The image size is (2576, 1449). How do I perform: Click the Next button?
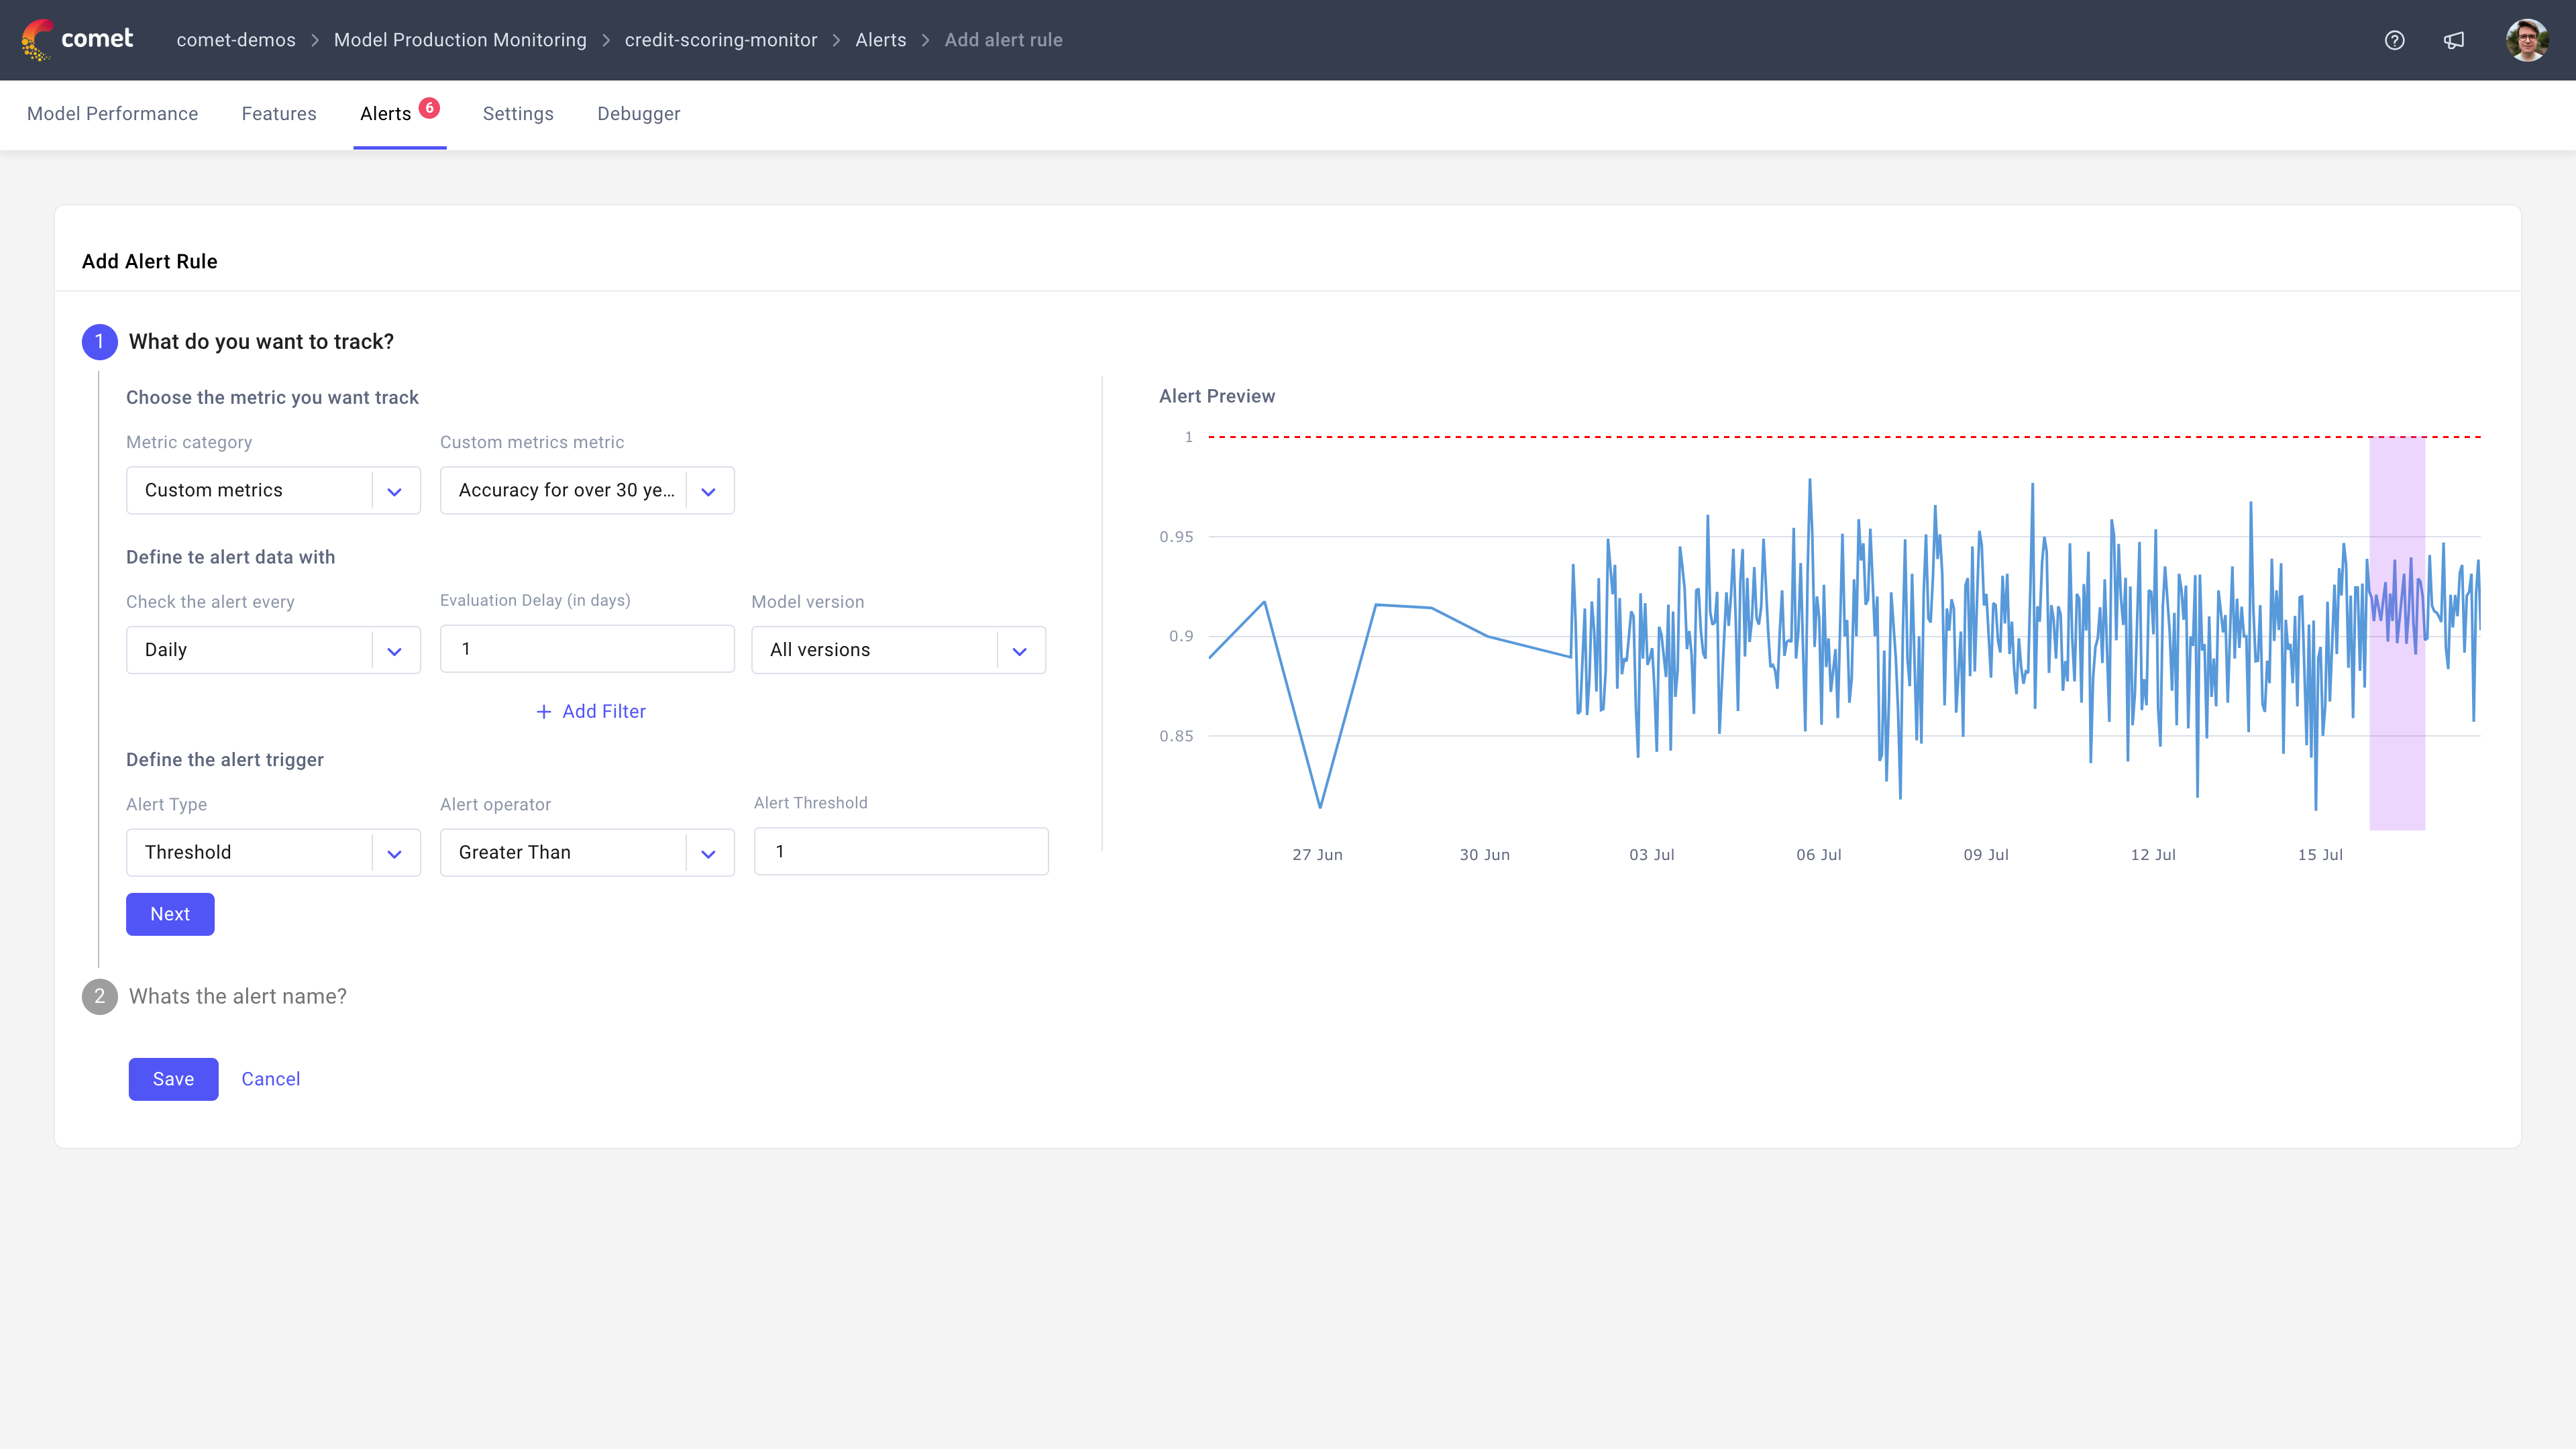[170, 914]
